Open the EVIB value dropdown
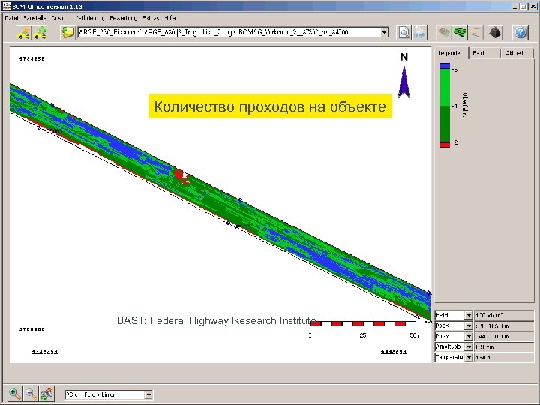The image size is (540, 405). [468, 315]
